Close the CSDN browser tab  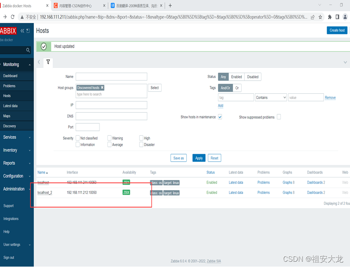click(x=104, y=6)
